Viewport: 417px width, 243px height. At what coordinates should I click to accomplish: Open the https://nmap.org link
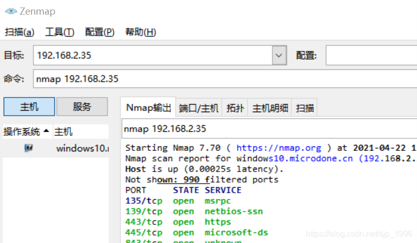(x=279, y=148)
